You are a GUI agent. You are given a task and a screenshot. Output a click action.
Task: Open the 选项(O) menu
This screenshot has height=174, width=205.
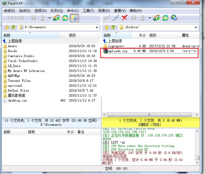(x=41, y=11)
